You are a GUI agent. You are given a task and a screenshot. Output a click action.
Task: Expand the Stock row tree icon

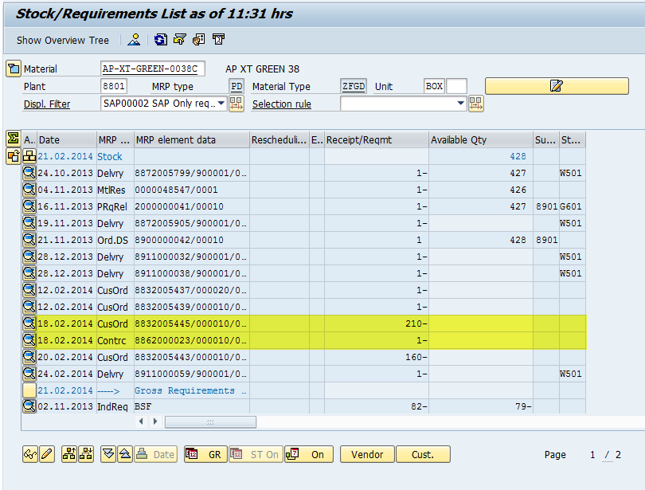tap(29, 156)
